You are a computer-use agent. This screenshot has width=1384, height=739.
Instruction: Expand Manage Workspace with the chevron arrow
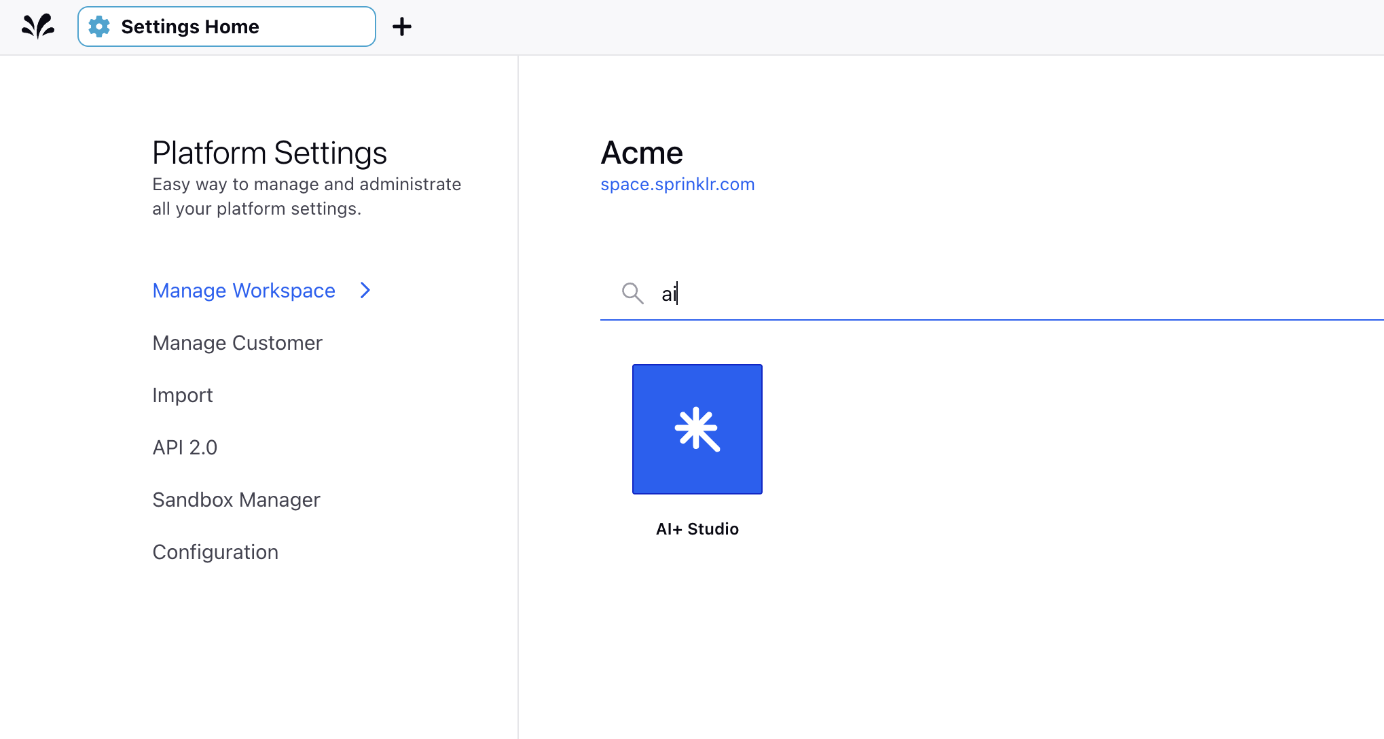pyautogui.click(x=365, y=291)
